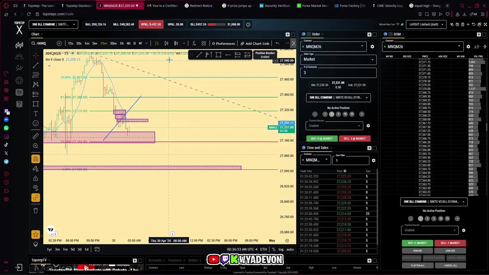Toggle percent scale on chart
Image resolution: width=489 pixels, height=275 pixels.
(x=274, y=249)
